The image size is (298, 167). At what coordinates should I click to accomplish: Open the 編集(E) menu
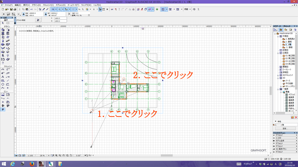point(18,5)
